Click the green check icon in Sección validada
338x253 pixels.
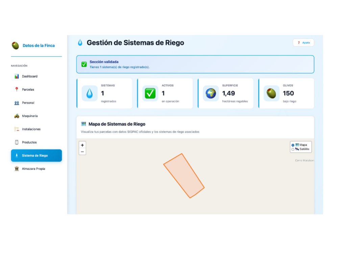(84, 64)
